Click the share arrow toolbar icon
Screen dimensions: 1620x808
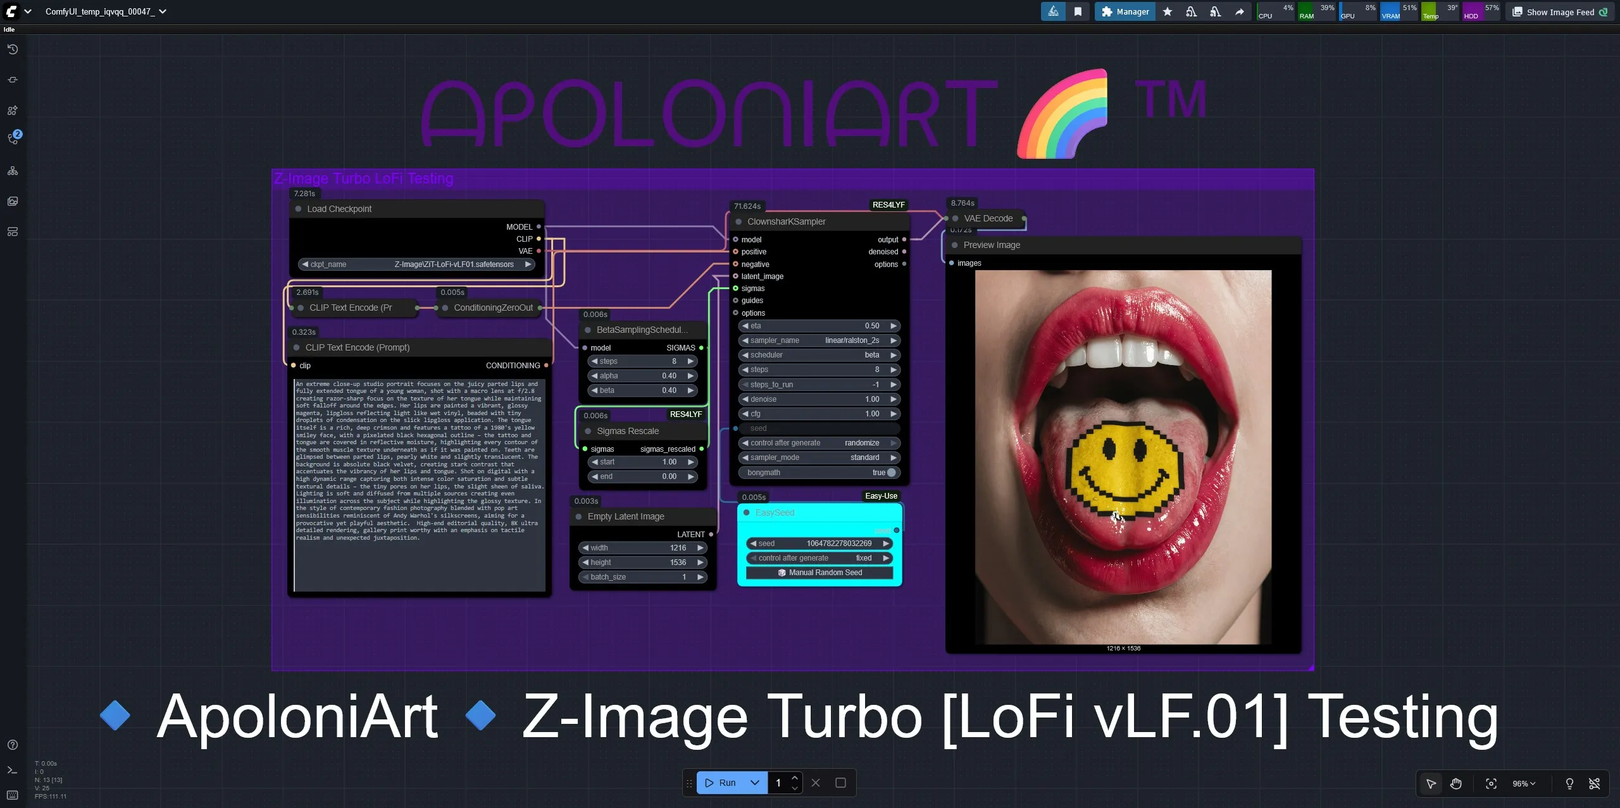1240,11
